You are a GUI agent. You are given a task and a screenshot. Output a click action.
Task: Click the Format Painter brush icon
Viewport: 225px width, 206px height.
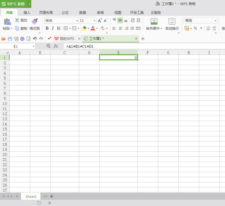(x=35, y=21)
